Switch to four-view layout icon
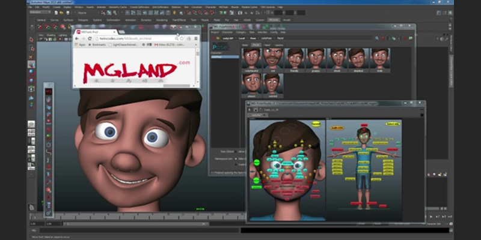The width and height of the screenshot is (481, 240). [31, 133]
